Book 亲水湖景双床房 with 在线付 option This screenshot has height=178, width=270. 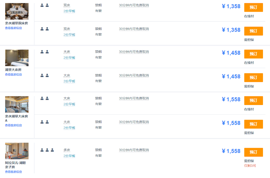pos(253,7)
